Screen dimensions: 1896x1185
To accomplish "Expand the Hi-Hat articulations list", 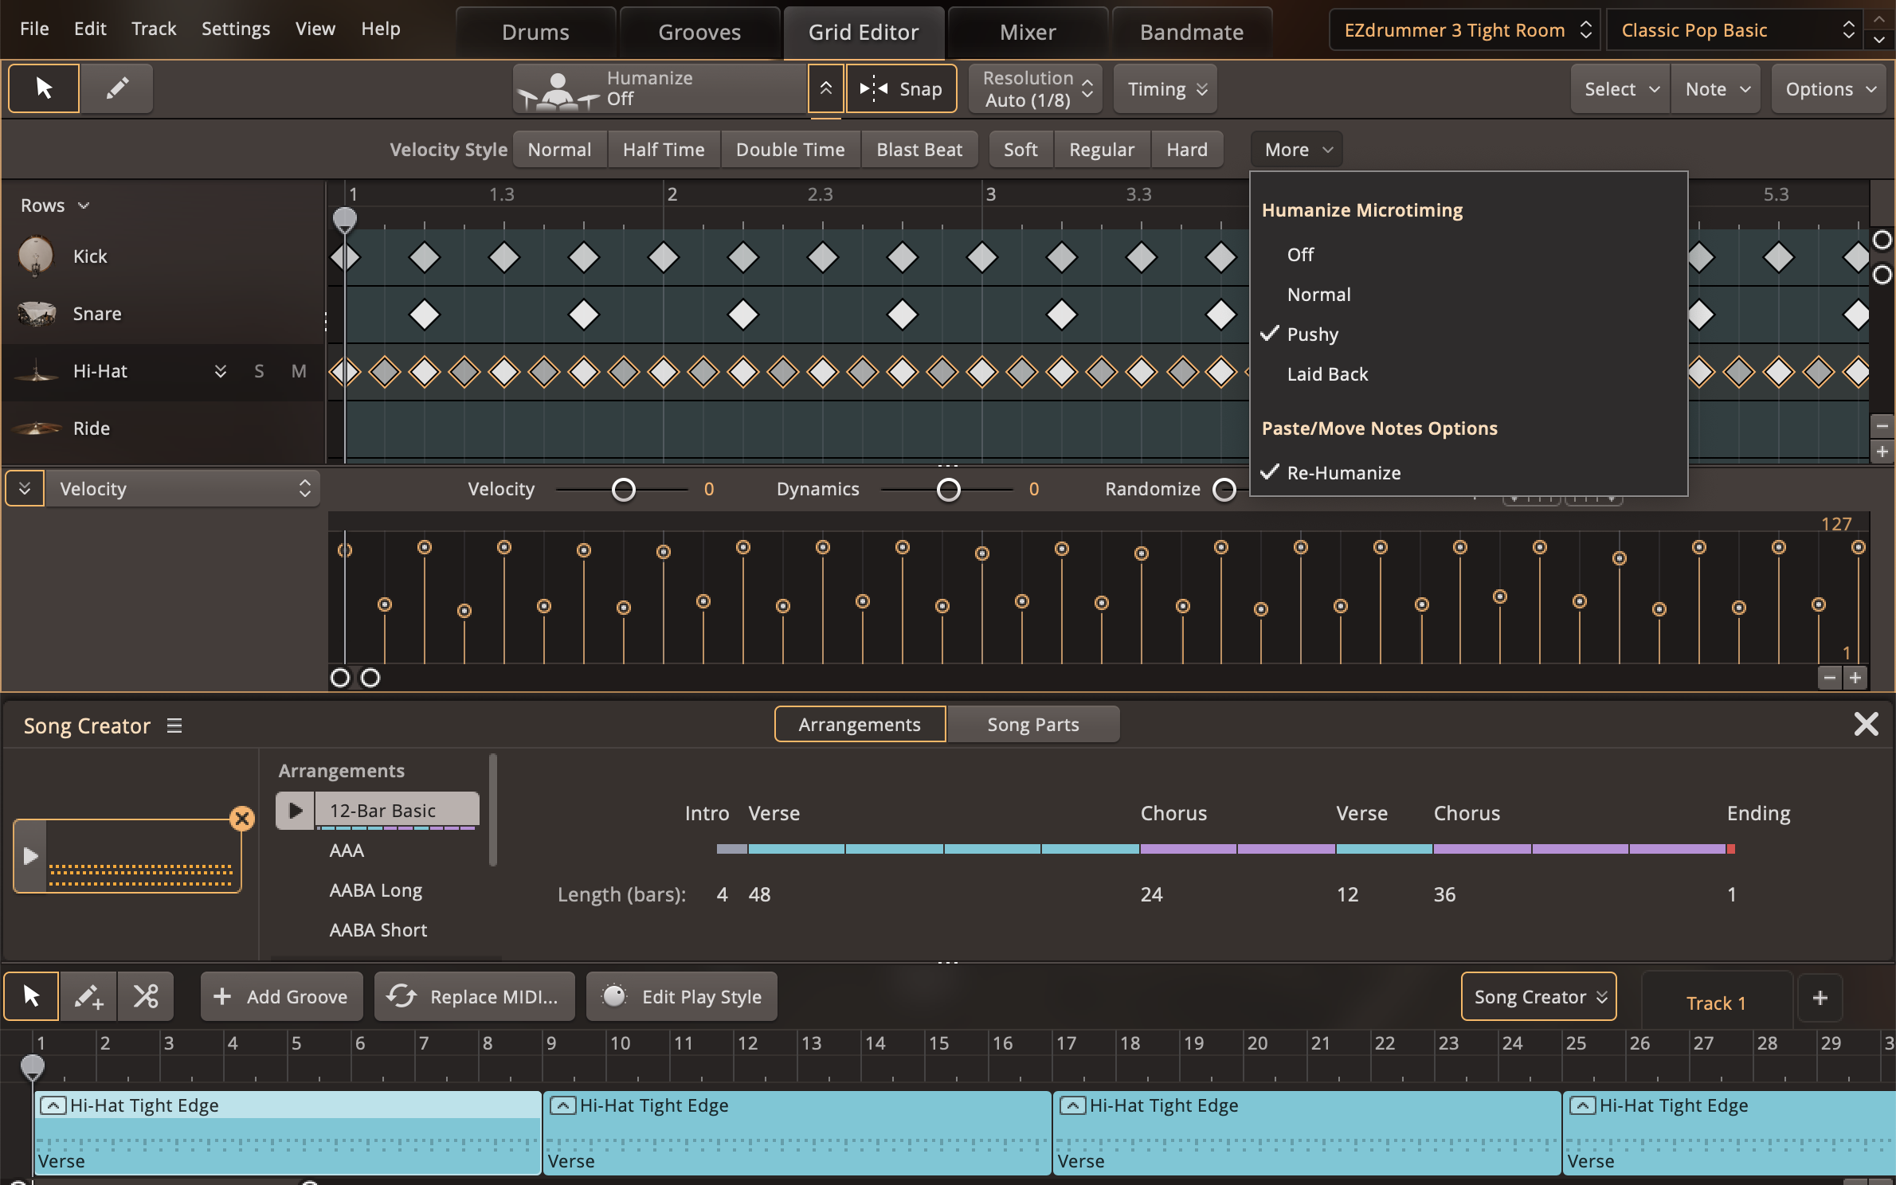I will (x=221, y=371).
